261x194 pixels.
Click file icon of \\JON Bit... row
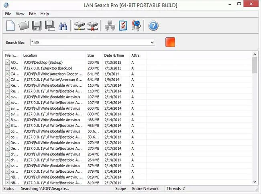8,120
